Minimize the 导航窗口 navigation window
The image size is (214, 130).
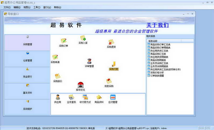(183, 14)
